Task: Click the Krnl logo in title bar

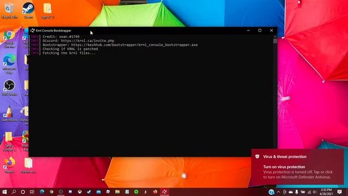Action: [x=33, y=30]
